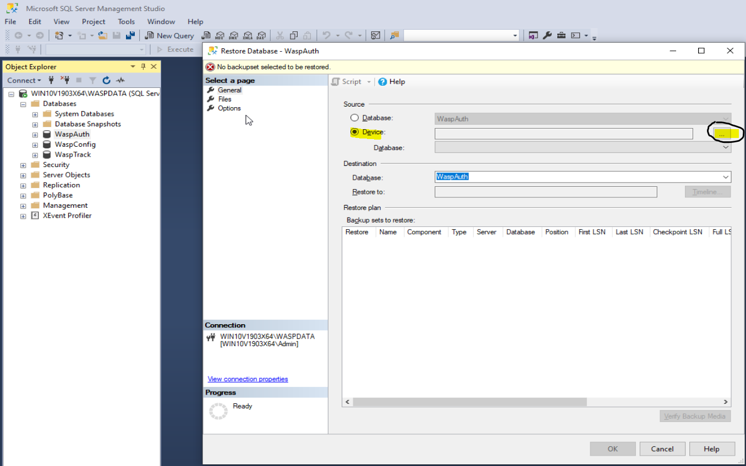Select the General page

point(229,90)
